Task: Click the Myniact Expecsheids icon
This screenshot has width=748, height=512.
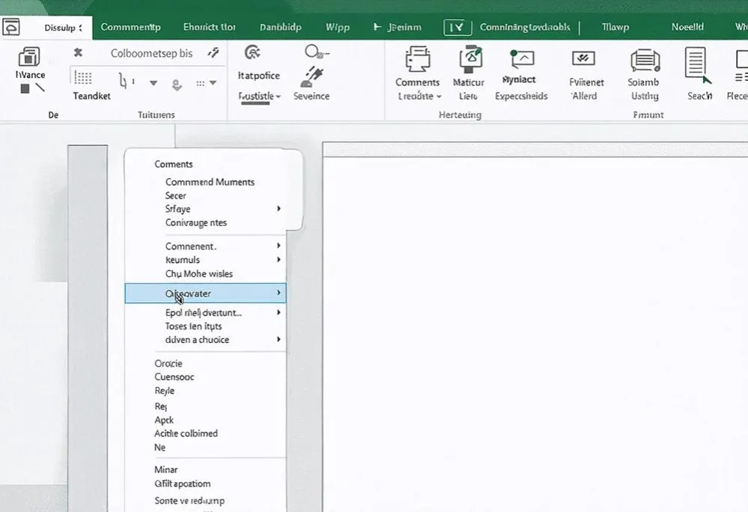Action: 521,59
